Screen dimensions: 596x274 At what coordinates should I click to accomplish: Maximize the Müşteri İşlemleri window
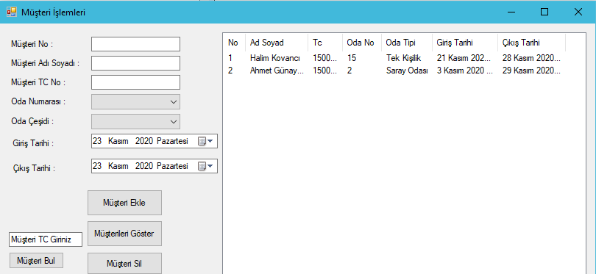coord(544,12)
